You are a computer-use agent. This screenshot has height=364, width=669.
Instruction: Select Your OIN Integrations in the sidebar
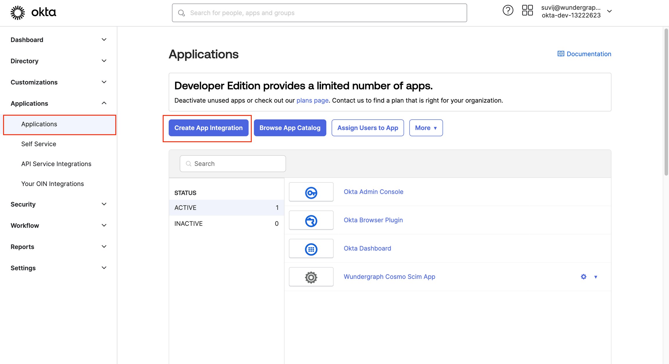[52, 183]
